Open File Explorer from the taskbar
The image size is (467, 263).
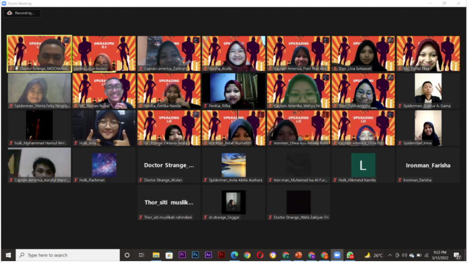coord(156,255)
